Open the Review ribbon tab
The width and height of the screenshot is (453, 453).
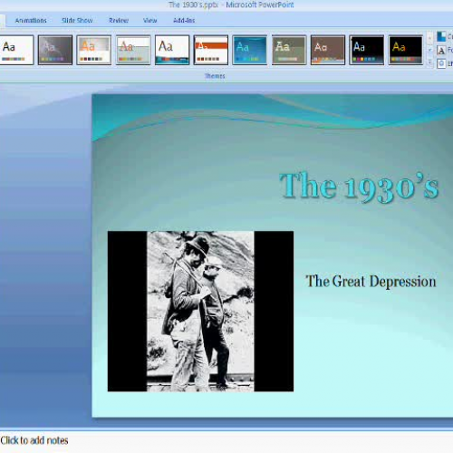(x=119, y=21)
